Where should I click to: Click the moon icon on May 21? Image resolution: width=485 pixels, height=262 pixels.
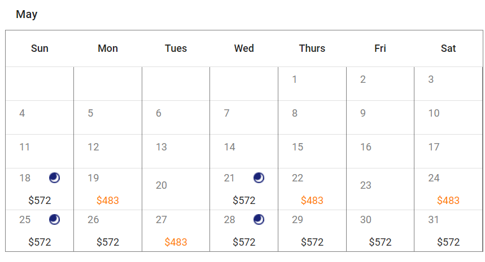[x=259, y=178]
